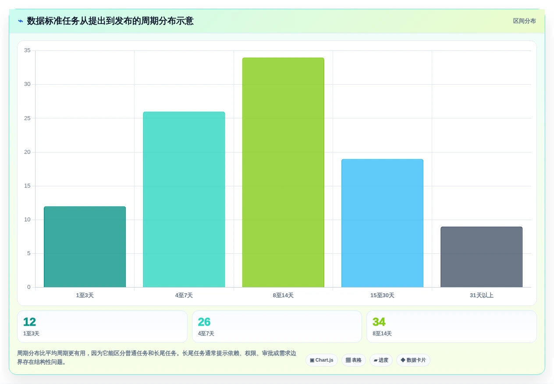Click the y-axis value 10

pos(27,220)
